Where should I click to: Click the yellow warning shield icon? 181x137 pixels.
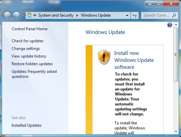104,57
